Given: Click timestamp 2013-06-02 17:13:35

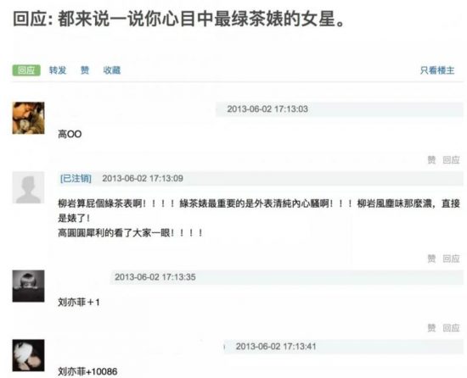Looking at the screenshot, I should click(x=155, y=277).
